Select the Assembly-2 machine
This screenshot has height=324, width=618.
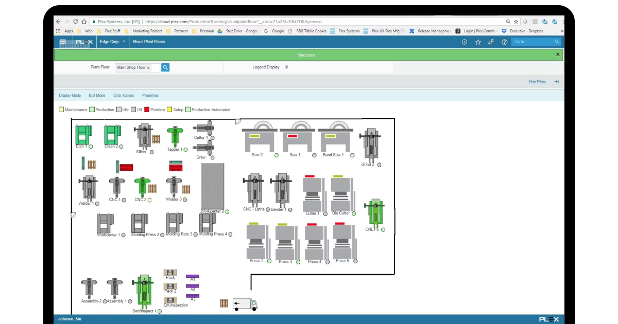point(89,289)
